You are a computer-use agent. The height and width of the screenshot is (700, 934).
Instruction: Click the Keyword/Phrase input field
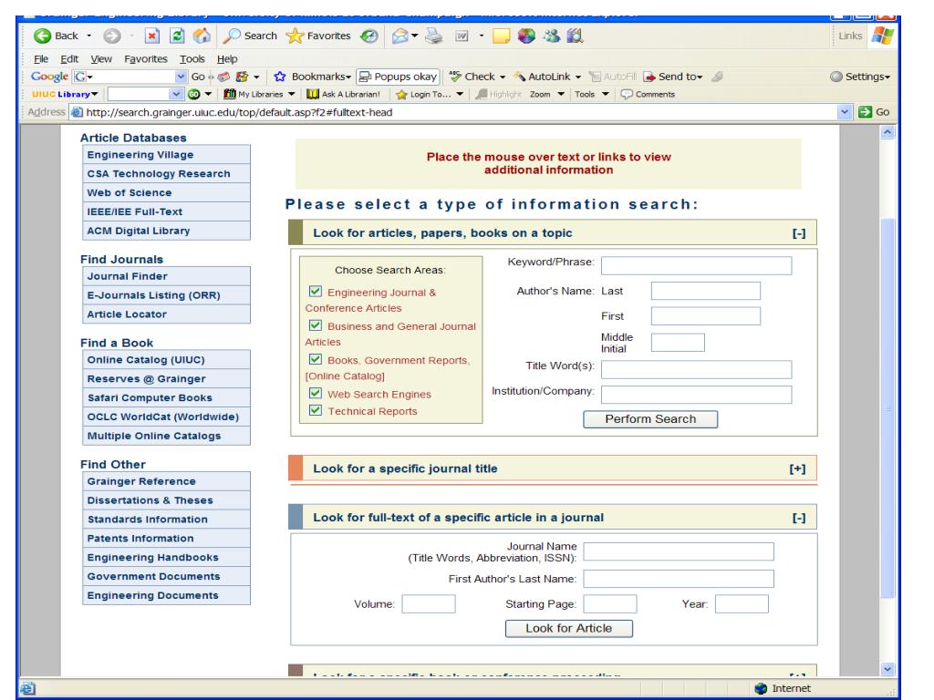[x=696, y=265]
